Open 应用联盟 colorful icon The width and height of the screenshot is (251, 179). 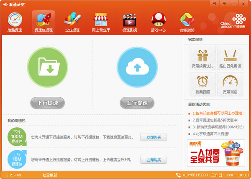[187, 23]
